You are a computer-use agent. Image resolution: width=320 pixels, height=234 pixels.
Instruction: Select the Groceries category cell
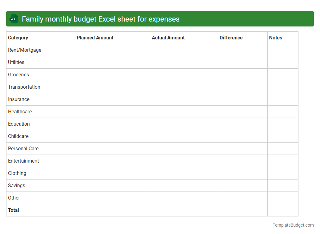coord(18,75)
